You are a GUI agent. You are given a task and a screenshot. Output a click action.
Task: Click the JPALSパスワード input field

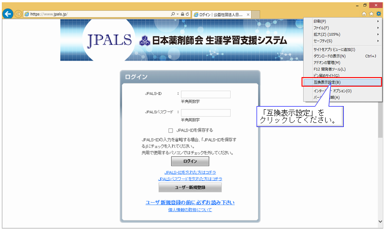[x=206, y=113]
